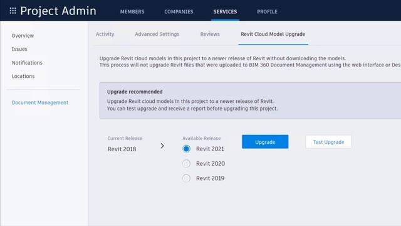This screenshot has height=226, width=401.
Task: Open Notifications in the sidebar
Action: coord(27,63)
